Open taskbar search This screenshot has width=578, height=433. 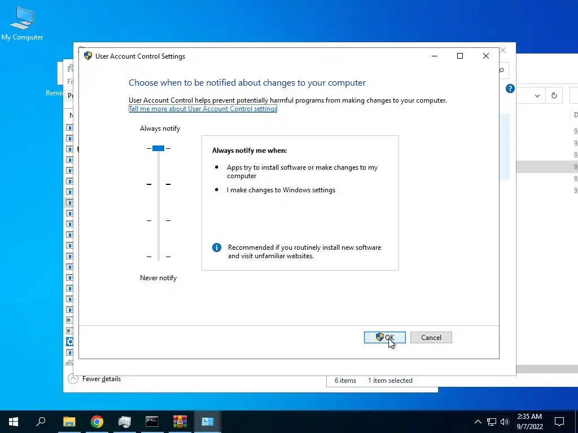pyautogui.click(x=41, y=422)
